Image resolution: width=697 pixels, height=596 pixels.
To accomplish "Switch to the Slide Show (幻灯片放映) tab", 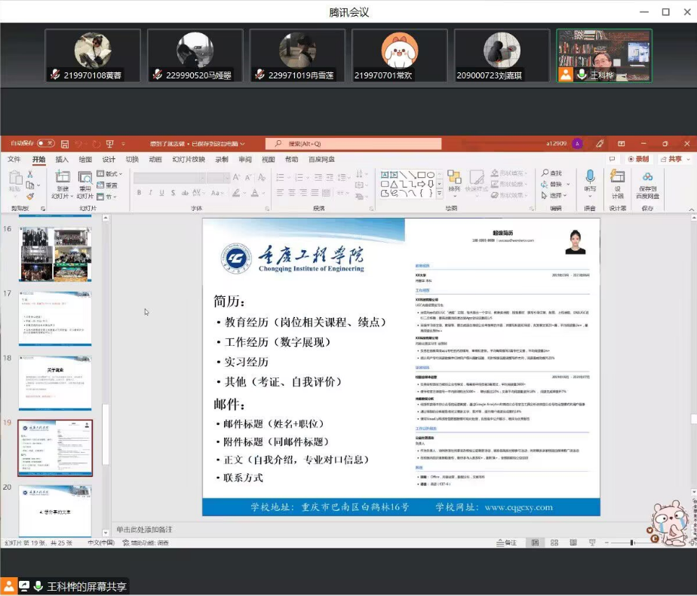I will click(x=188, y=160).
